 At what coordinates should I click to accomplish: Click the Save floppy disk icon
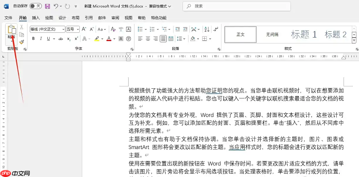47,6
